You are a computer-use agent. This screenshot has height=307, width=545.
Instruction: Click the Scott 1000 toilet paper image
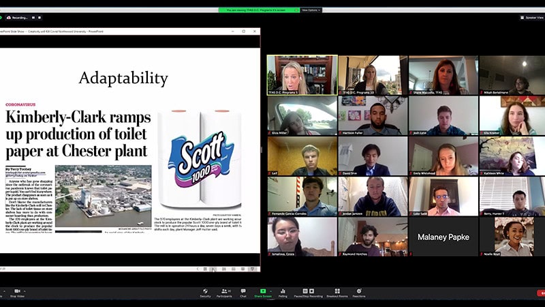click(200, 159)
